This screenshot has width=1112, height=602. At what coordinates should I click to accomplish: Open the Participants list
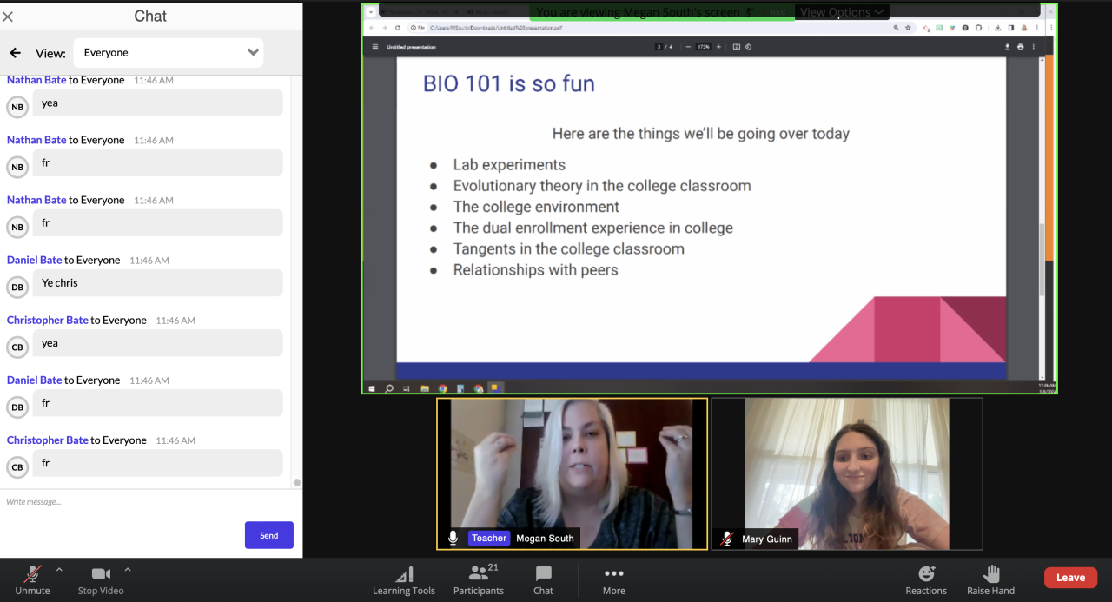point(479,580)
